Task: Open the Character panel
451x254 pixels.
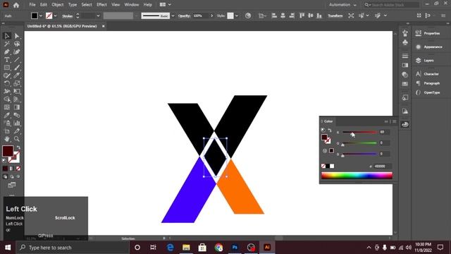Action: coord(427,74)
